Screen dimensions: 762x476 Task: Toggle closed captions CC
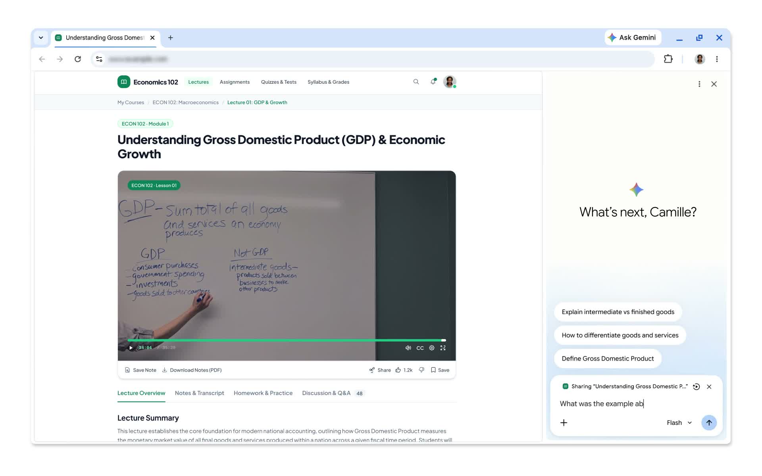pyautogui.click(x=420, y=348)
